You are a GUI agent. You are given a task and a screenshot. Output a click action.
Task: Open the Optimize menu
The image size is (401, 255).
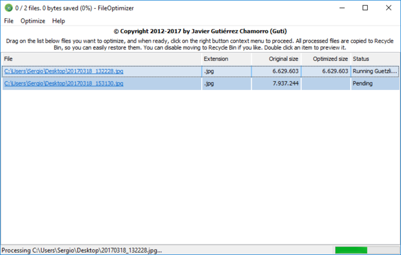point(33,20)
